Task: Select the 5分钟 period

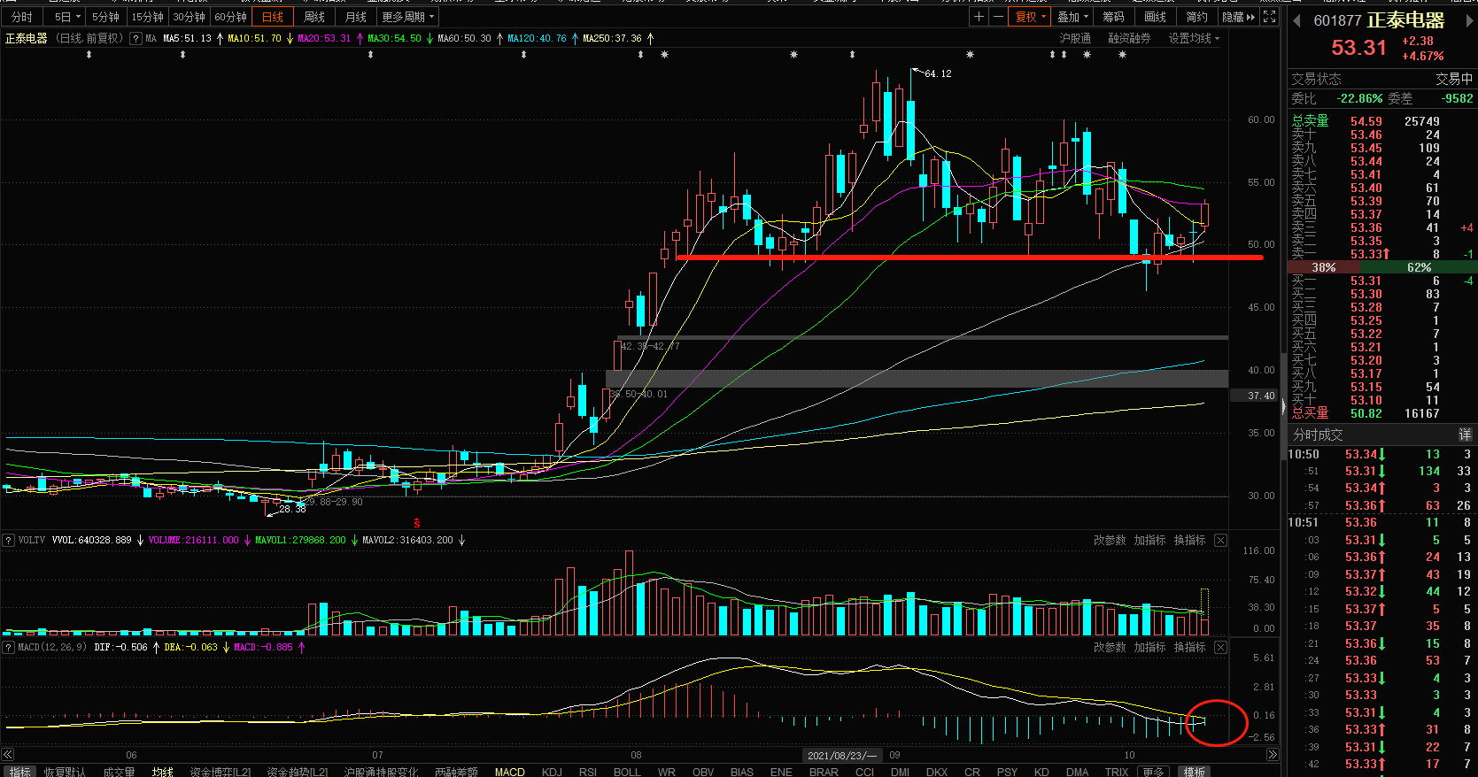Action: (105, 17)
